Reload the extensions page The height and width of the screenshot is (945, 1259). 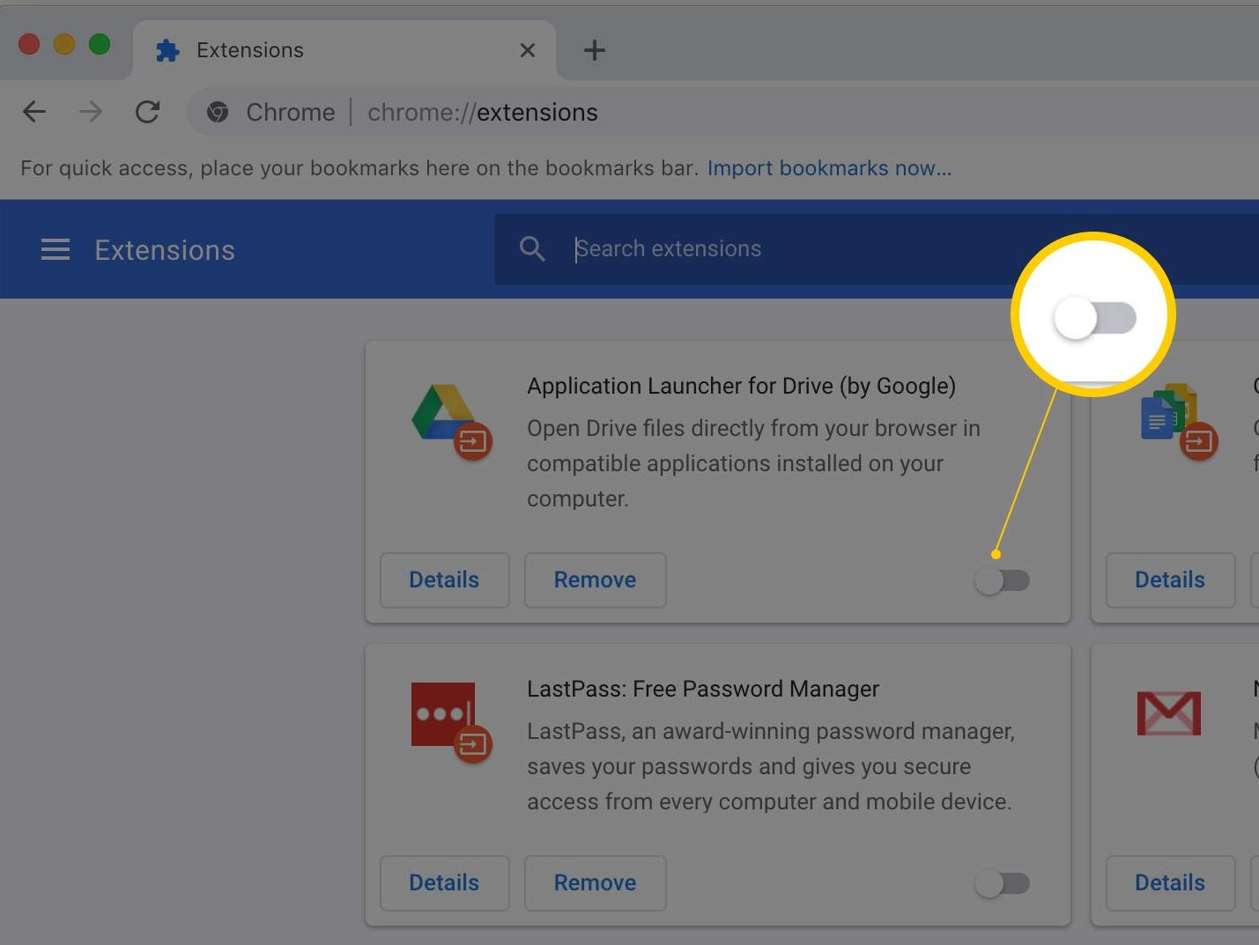click(x=147, y=112)
